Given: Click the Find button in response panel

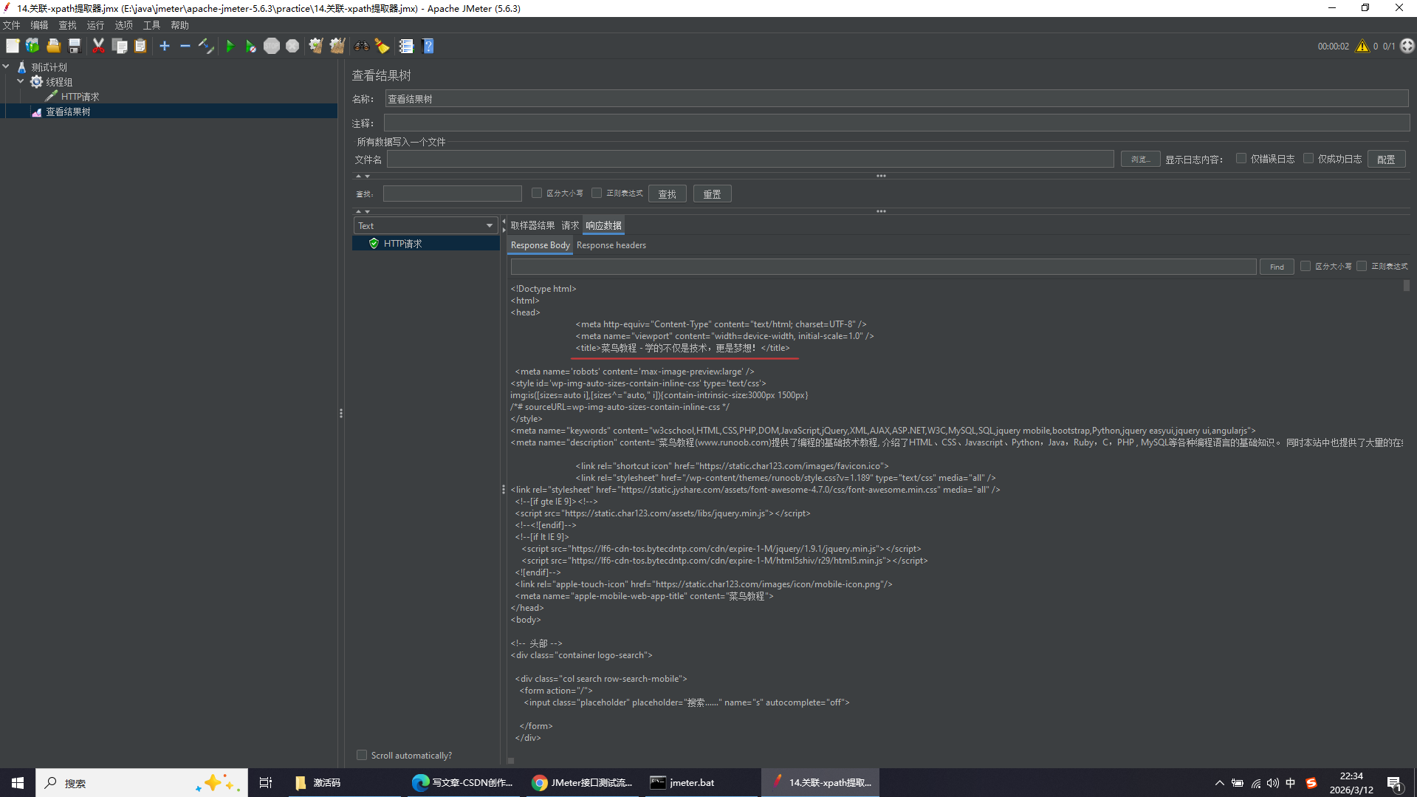Looking at the screenshot, I should [1277, 267].
